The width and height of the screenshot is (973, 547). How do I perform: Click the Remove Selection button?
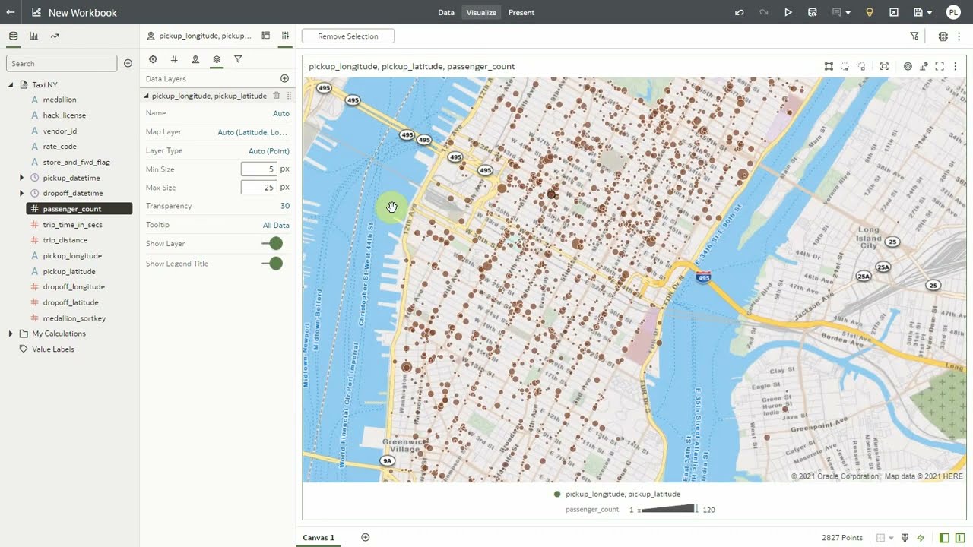point(348,36)
